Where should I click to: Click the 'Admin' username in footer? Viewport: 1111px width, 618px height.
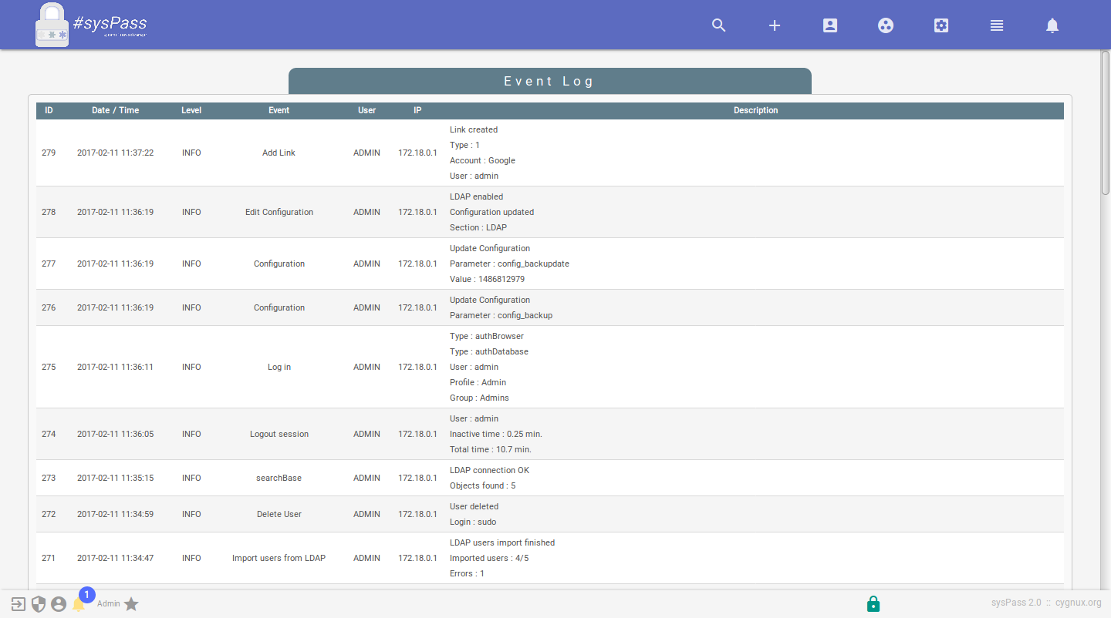[x=109, y=603]
